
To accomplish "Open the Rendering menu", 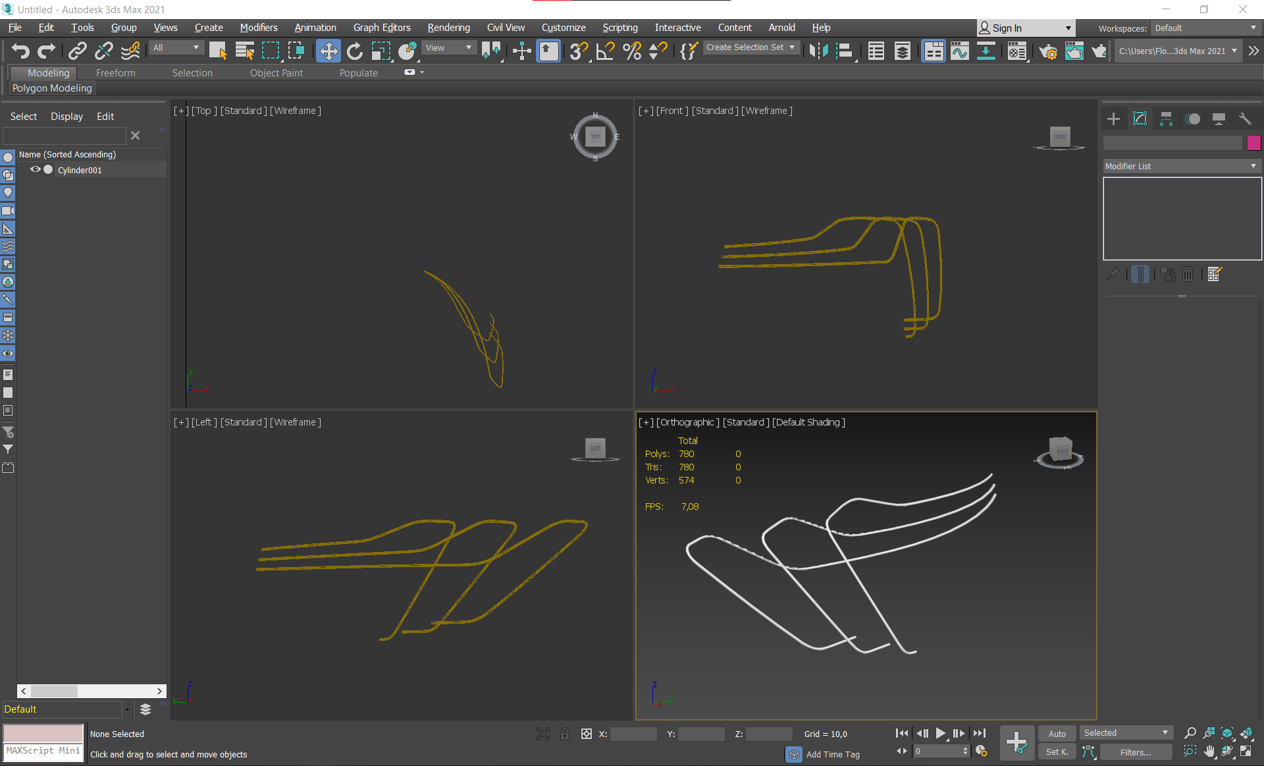I will coord(448,28).
